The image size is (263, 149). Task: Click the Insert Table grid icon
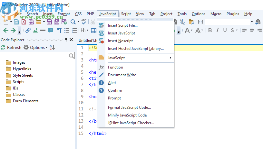(x=93, y=31)
